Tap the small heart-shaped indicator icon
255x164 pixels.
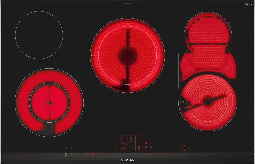72,147
